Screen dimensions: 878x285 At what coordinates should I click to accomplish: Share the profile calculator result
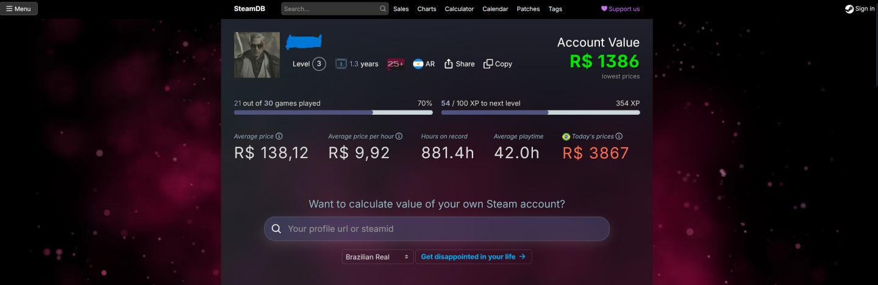[x=459, y=63]
